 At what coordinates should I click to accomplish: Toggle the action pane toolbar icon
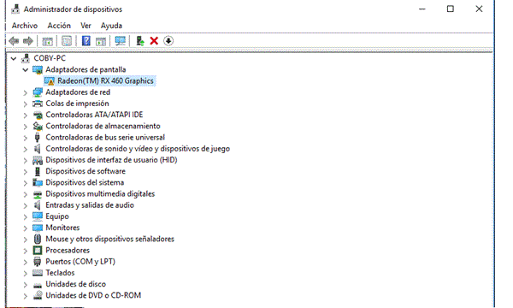[x=101, y=41]
